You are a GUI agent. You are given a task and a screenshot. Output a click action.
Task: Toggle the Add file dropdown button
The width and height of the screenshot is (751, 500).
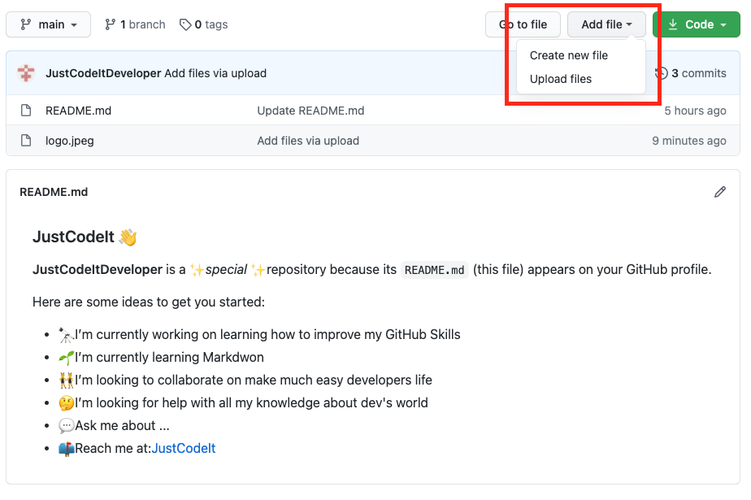pyautogui.click(x=606, y=24)
